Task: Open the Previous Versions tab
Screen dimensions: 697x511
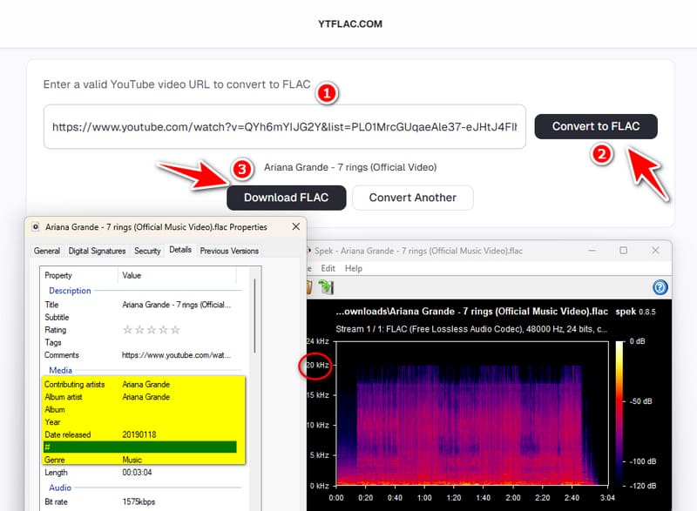Action: pos(229,251)
